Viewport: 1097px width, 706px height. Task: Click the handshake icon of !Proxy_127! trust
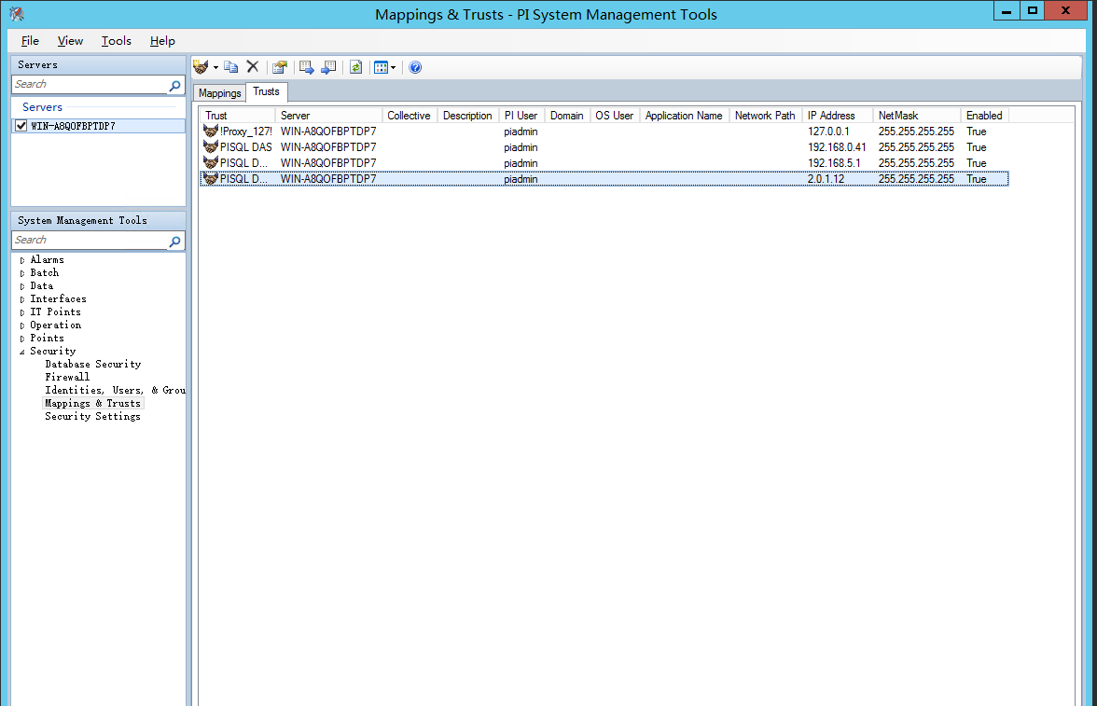click(x=211, y=131)
